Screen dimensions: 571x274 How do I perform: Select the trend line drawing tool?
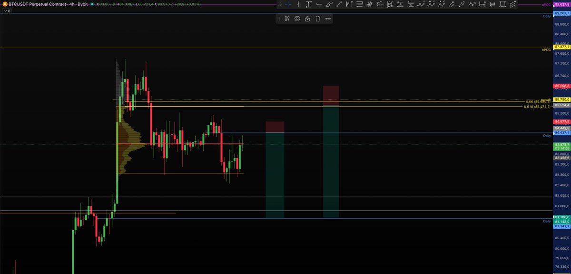[339, 4]
